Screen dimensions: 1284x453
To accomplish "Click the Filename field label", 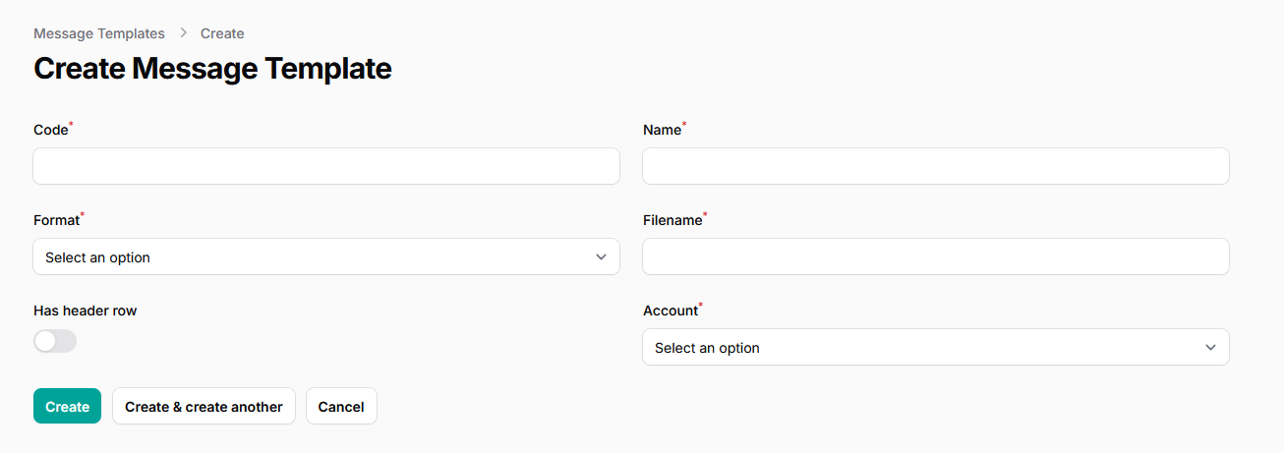I will 672,220.
